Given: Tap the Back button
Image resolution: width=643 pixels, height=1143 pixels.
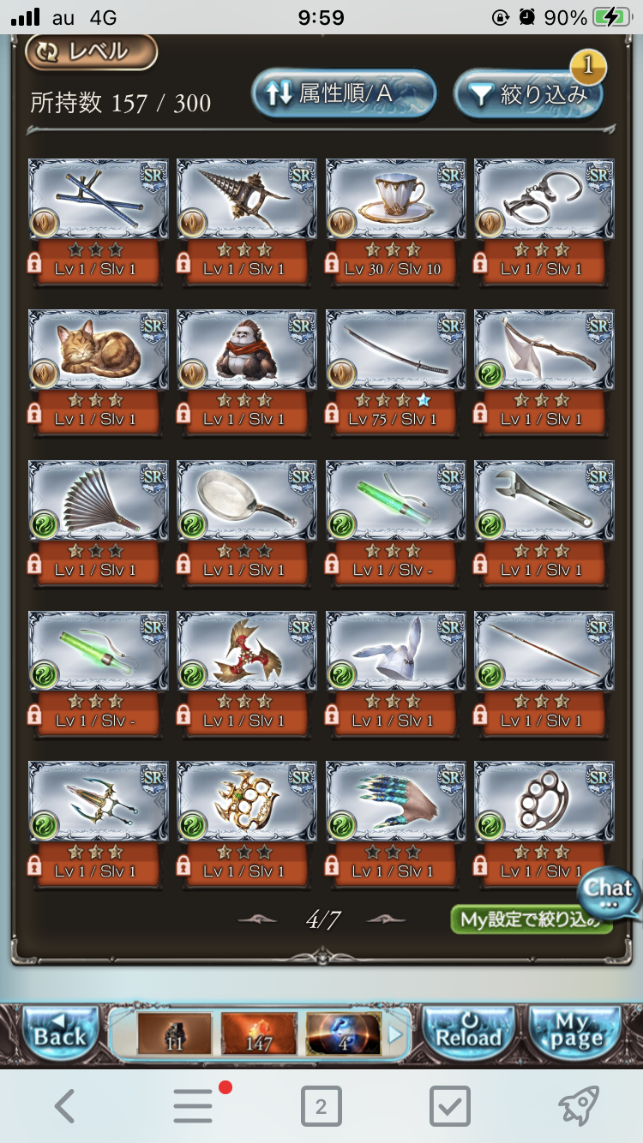Looking at the screenshot, I should [x=59, y=1034].
